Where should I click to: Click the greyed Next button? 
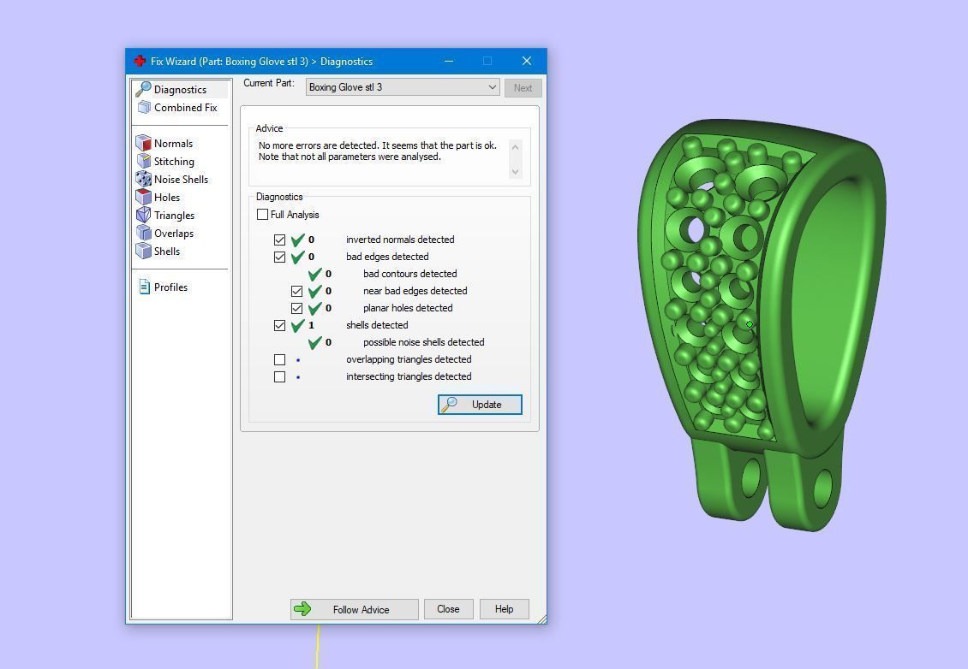point(523,87)
